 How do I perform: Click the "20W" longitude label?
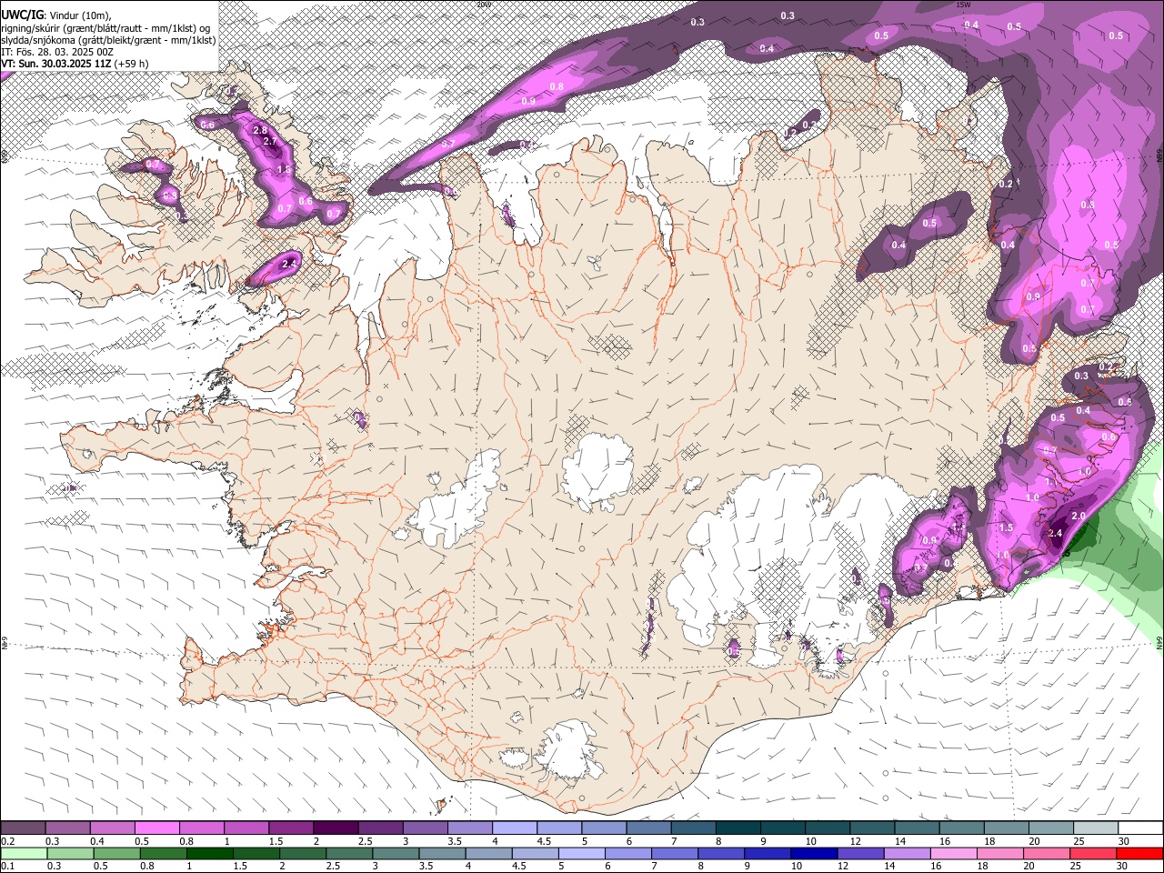coord(483,5)
